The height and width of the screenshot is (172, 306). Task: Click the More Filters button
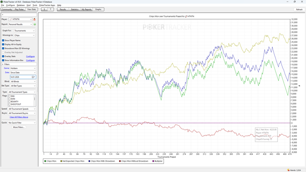pyautogui.click(x=18, y=127)
